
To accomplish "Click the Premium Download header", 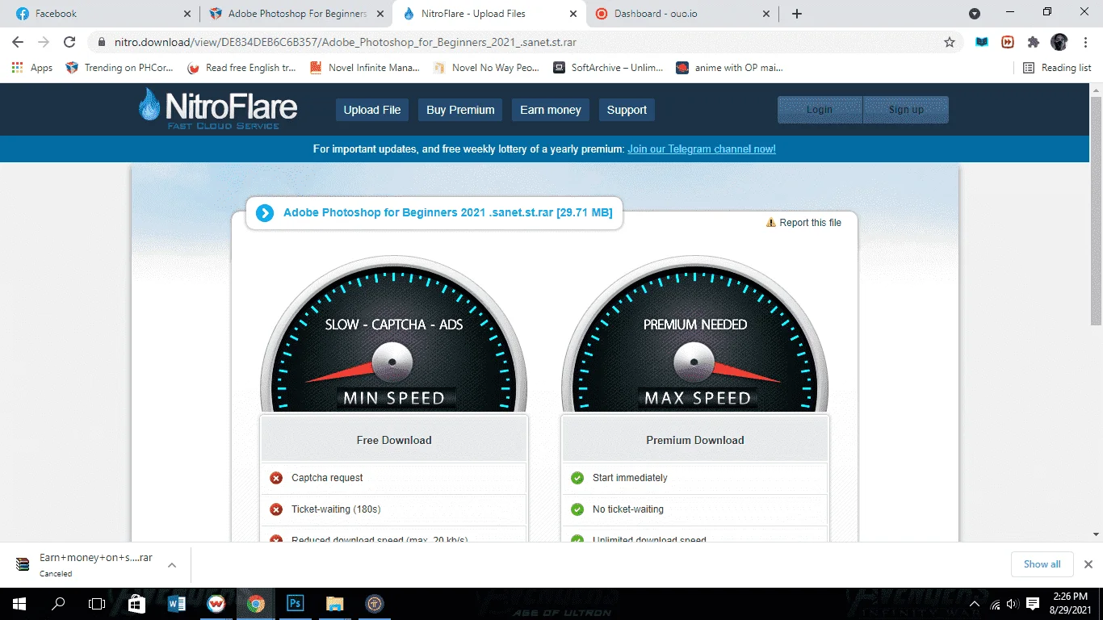I will click(695, 440).
